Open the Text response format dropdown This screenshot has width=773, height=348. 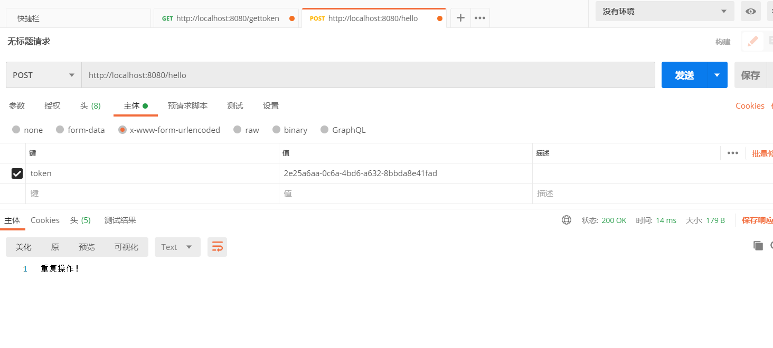click(177, 247)
